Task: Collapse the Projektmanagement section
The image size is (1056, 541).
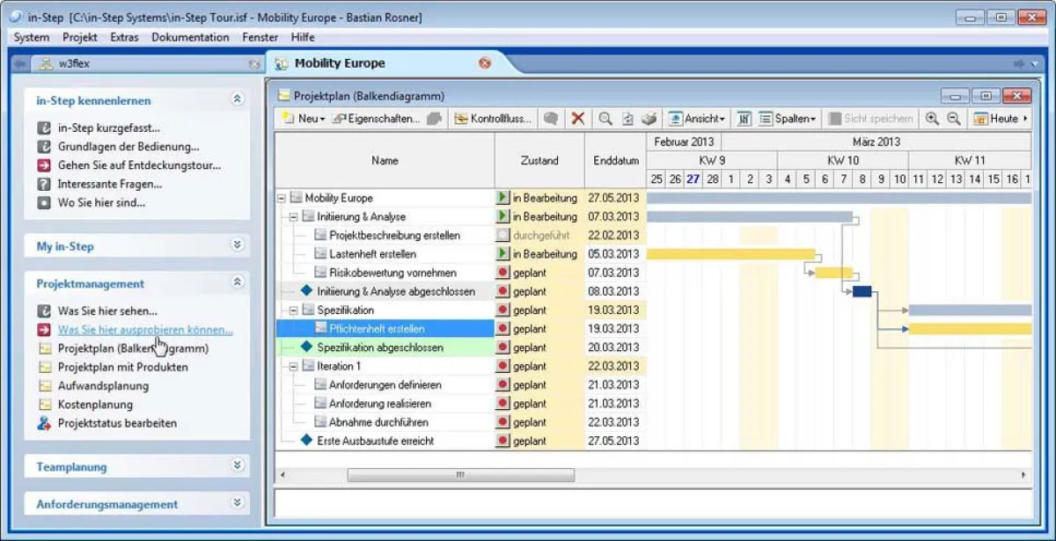Action: point(236,284)
